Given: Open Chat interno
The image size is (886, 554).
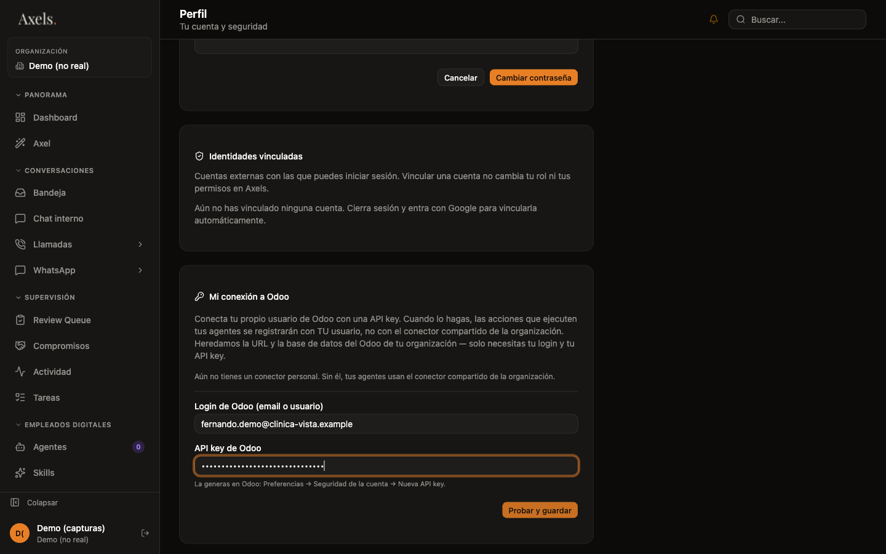Looking at the screenshot, I should (79, 219).
